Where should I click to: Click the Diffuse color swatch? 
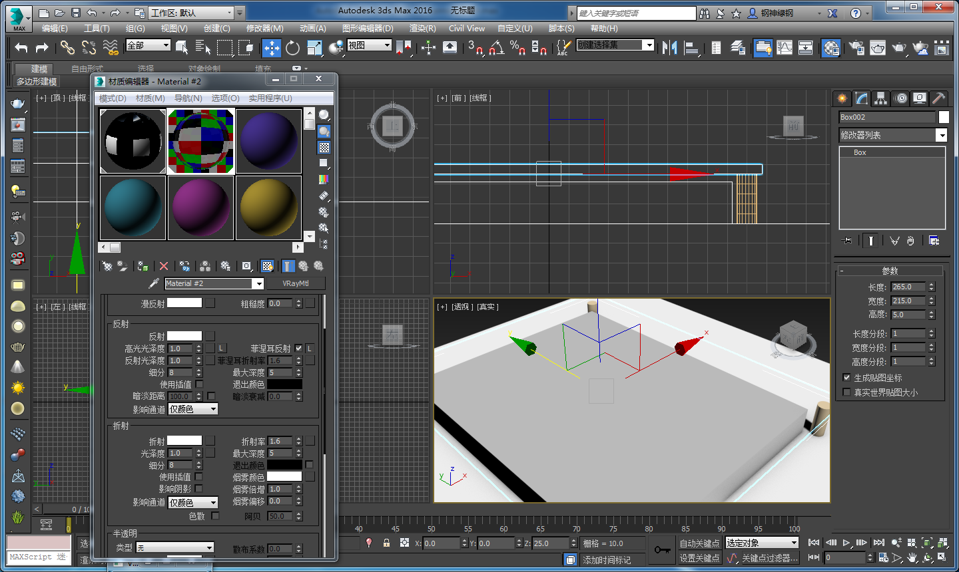pos(184,303)
